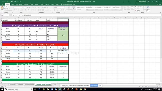Viewport: 162px width, 91px height.
Task: Click Tell me lightbulb icon
Action: 61,4
